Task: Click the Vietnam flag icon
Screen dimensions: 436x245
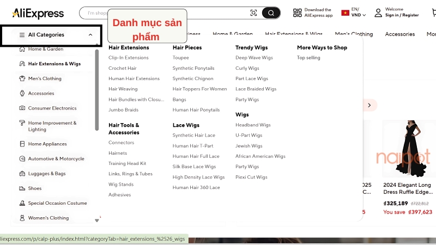Action: coord(345,13)
